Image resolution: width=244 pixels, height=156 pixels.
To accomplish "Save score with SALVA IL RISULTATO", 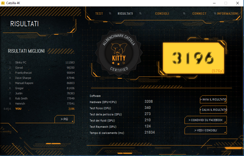I will coord(213,110).
